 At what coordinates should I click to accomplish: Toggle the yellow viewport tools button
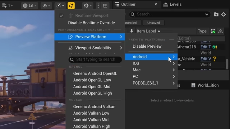71,6
